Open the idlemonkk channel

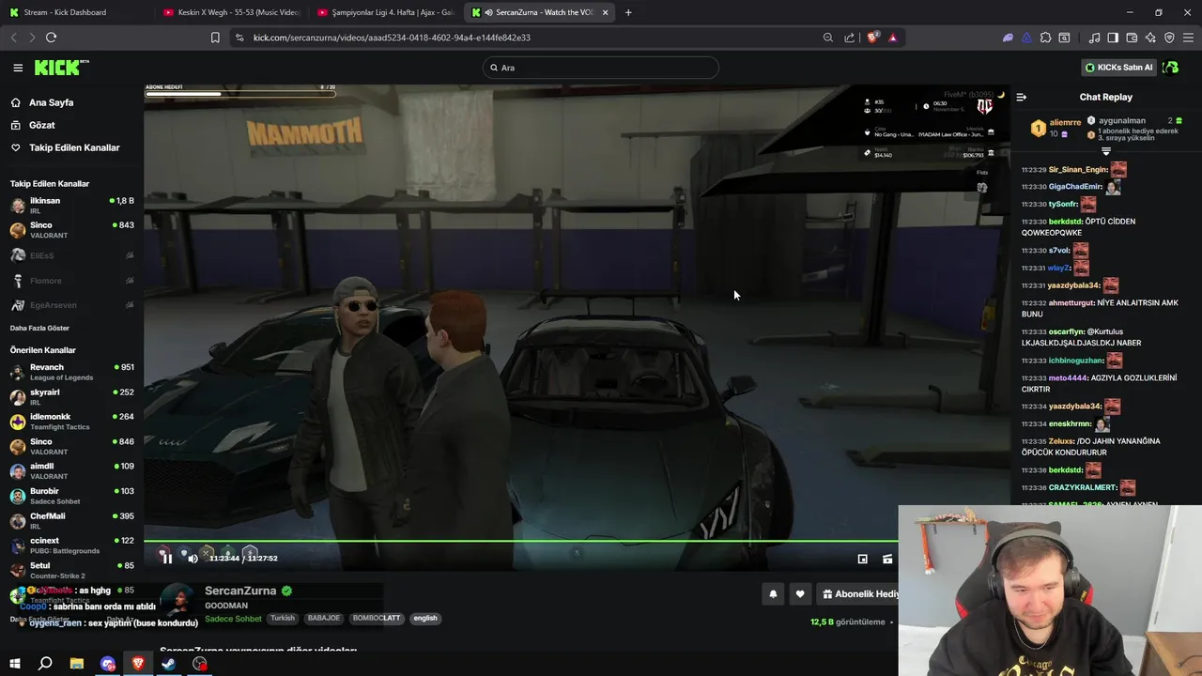click(71, 421)
